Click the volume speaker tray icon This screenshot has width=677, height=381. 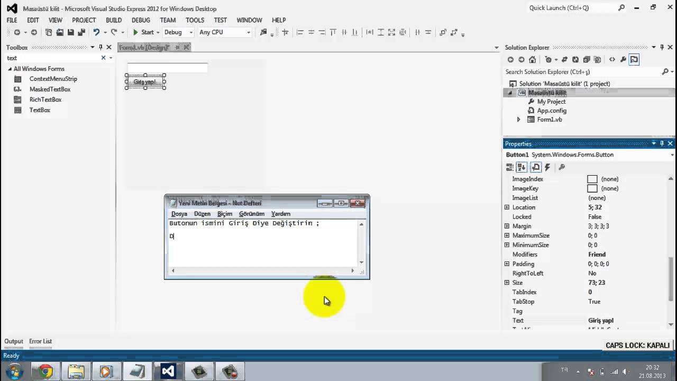click(x=625, y=371)
